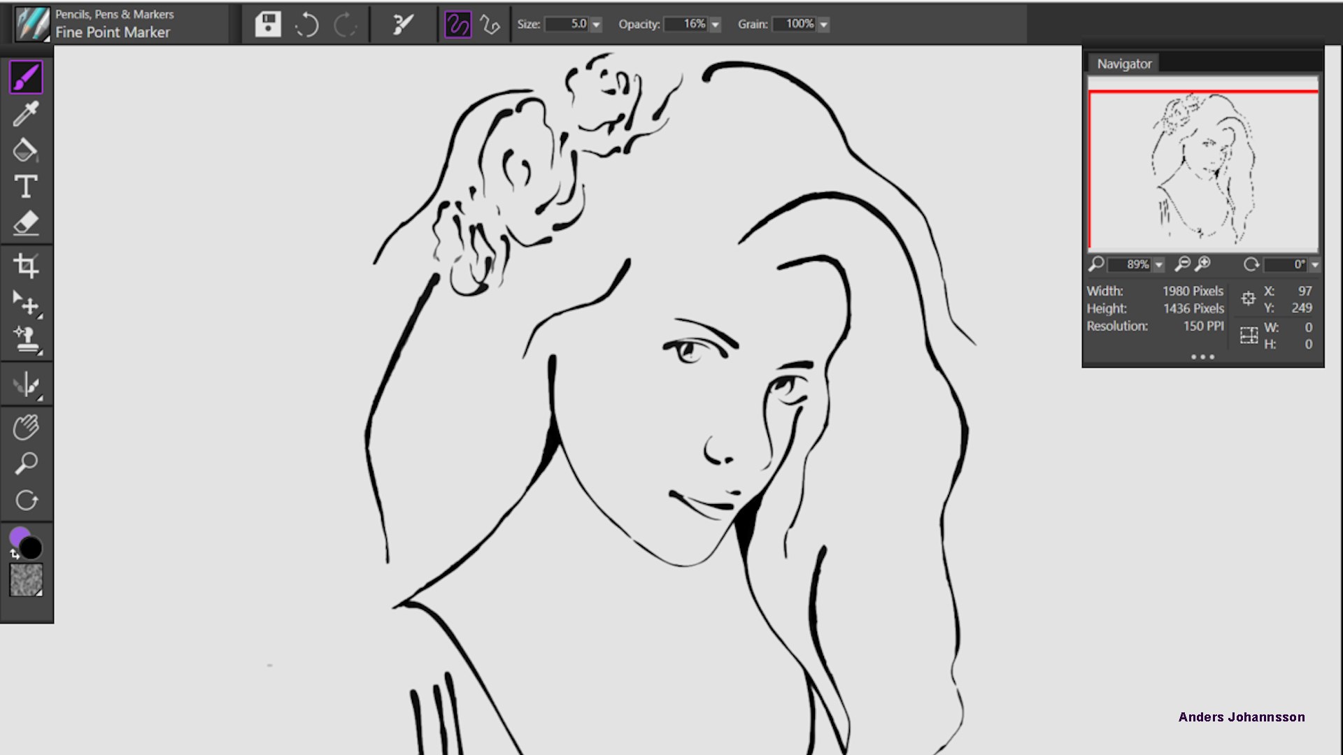Expand the navigator zoom level dropdown

point(1159,265)
